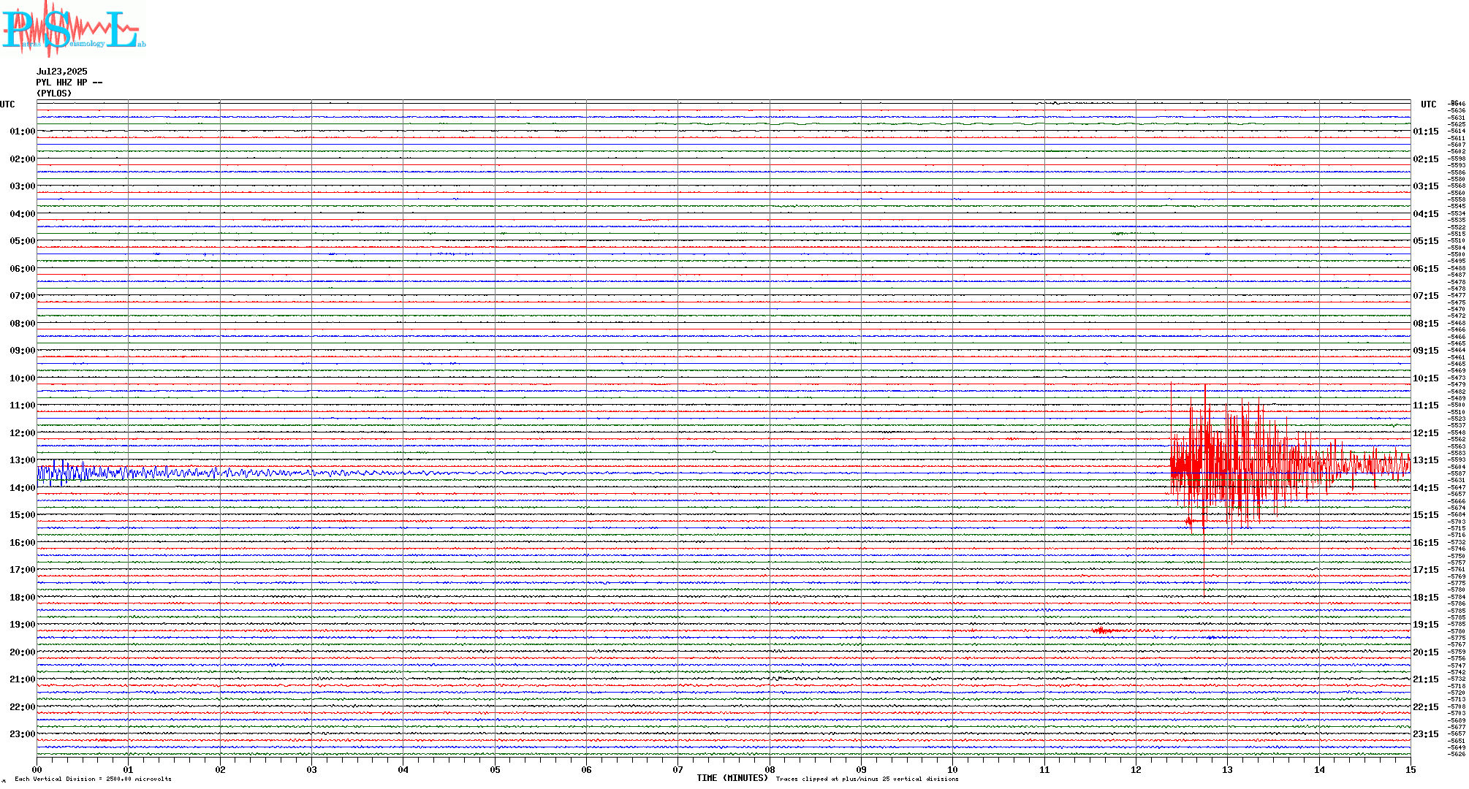Select the "04:00" hour label
This screenshot has height=789, width=1469.
click(23, 214)
